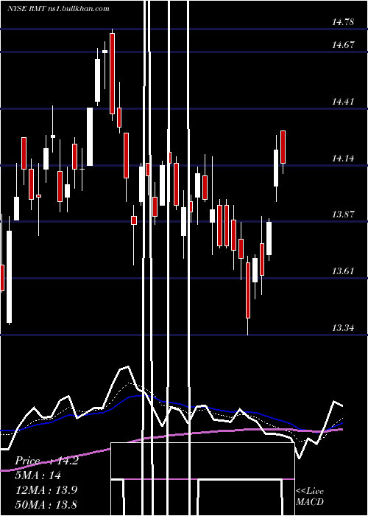Click the last red candlestick on the right
Screen dimensions: 368x516
pyautogui.click(x=283, y=147)
